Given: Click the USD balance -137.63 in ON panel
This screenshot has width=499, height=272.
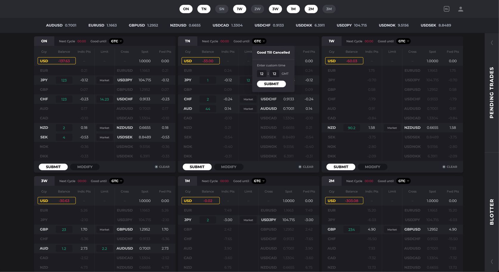Looking at the screenshot, I should [x=64, y=61].
